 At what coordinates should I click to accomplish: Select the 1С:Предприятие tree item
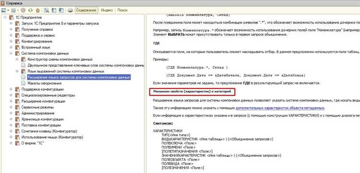28,18
